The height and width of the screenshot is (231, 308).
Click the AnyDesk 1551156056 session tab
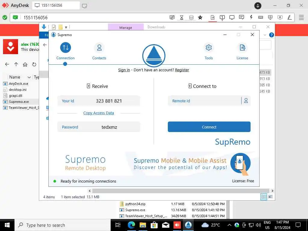pos(56,5)
